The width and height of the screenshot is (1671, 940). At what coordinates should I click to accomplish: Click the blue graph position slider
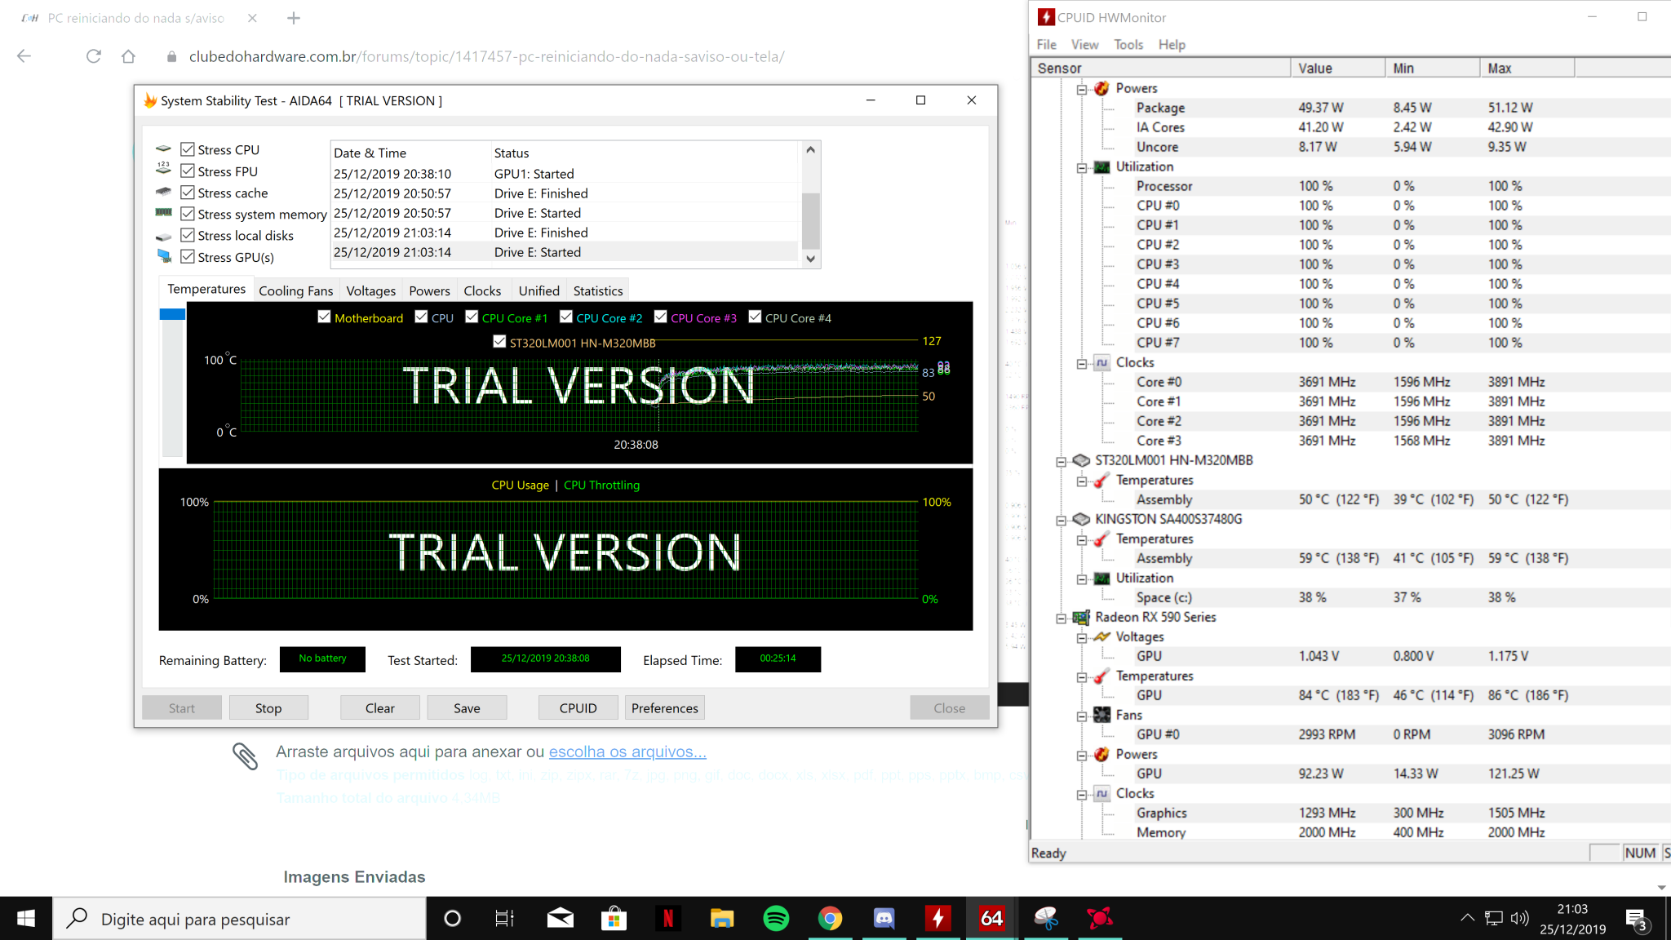(172, 314)
